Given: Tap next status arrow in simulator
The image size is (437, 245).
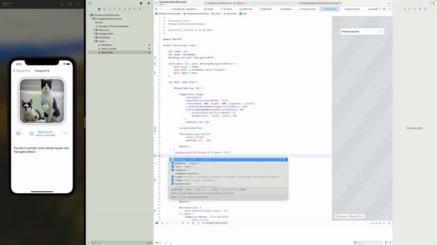Looking at the screenshot, I should click(x=66, y=133).
